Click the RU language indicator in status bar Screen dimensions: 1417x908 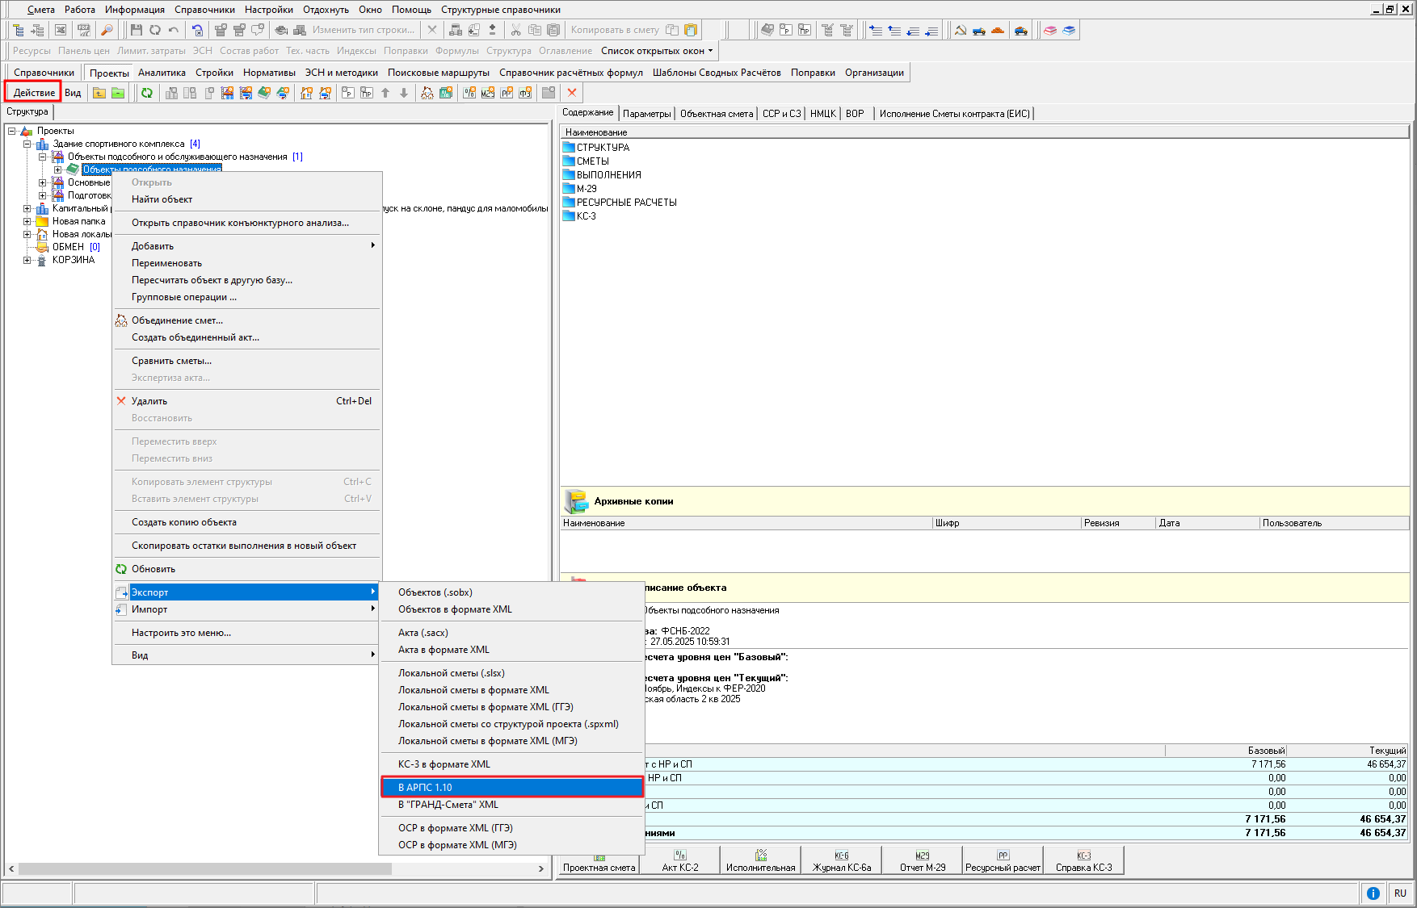[x=1400, y=893]
